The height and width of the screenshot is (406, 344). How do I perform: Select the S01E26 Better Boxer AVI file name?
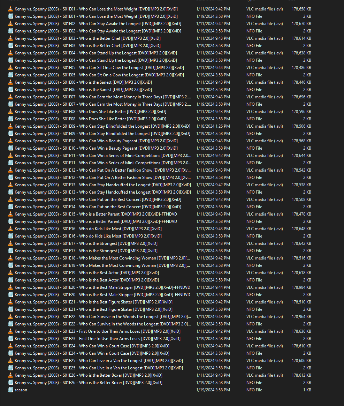point(89,375)
